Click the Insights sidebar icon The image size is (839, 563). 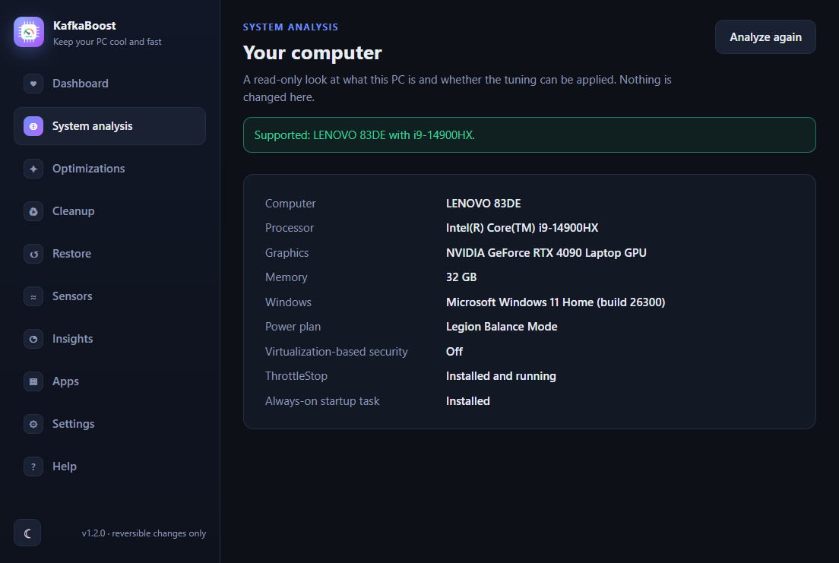tap(33, 339)
